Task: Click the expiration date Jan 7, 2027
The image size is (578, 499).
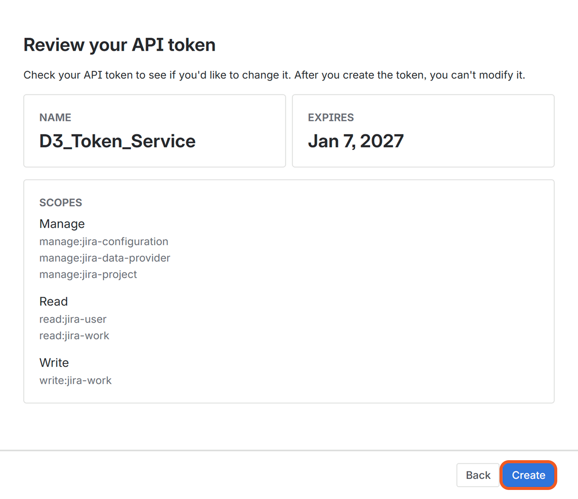Action: pos(356,141)
